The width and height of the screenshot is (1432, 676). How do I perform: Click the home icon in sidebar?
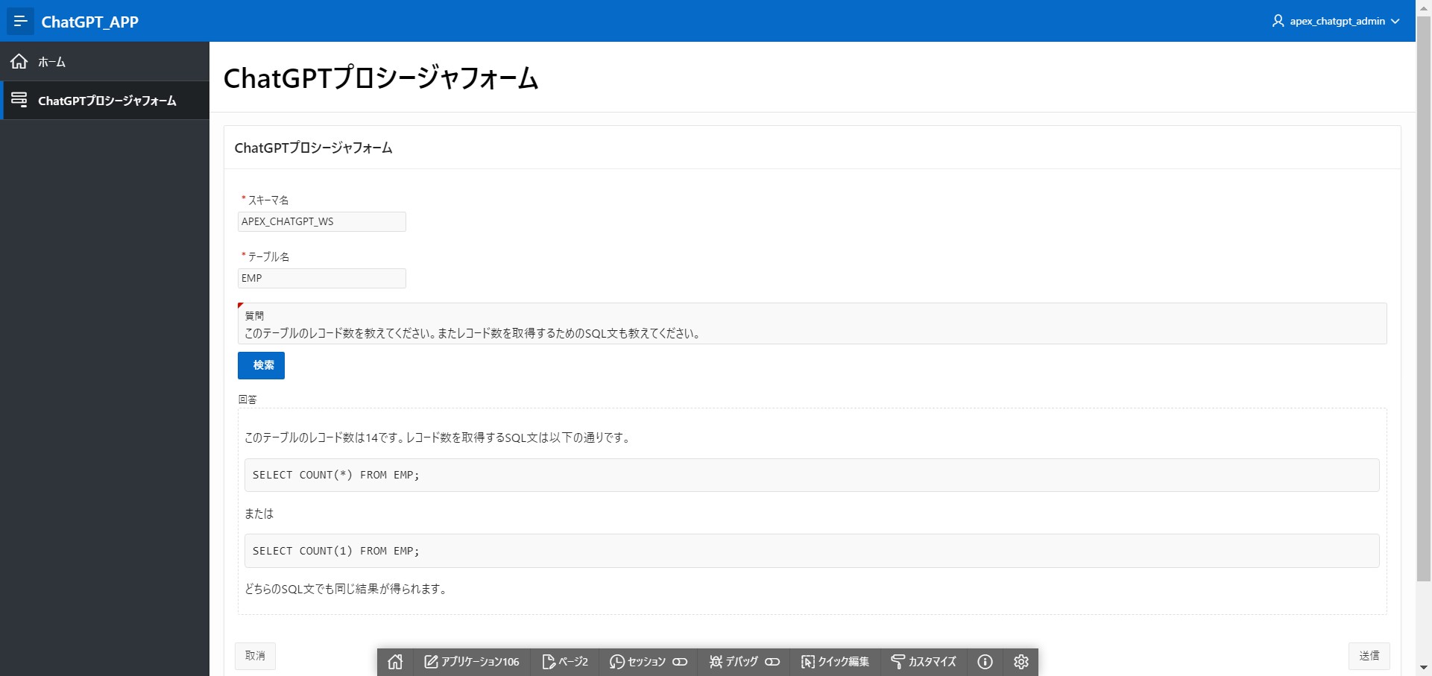point(19,61)
